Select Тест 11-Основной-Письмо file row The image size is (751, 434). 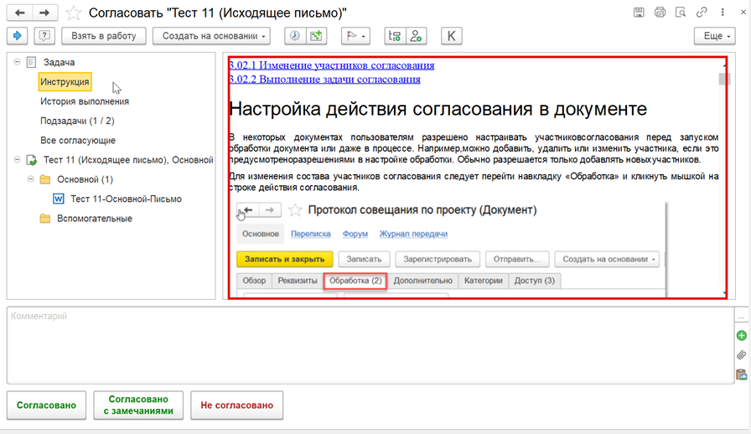(126, 199)
